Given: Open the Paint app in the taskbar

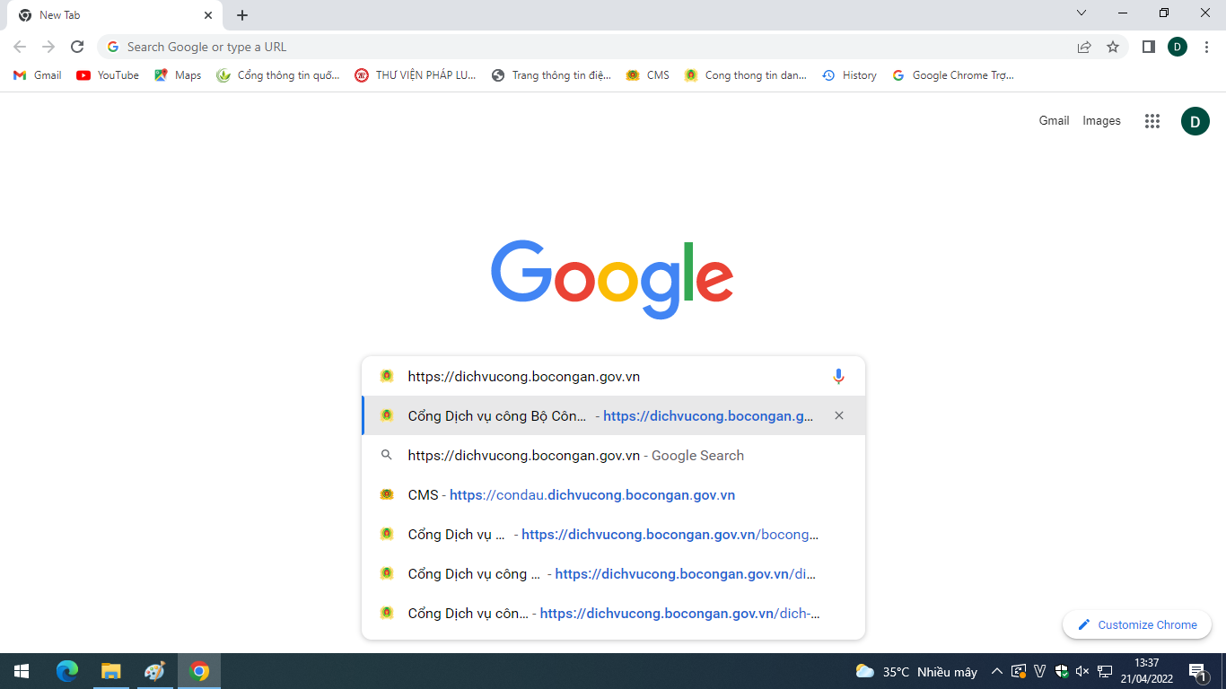Looking at the screenshot, I should point(154,671).
